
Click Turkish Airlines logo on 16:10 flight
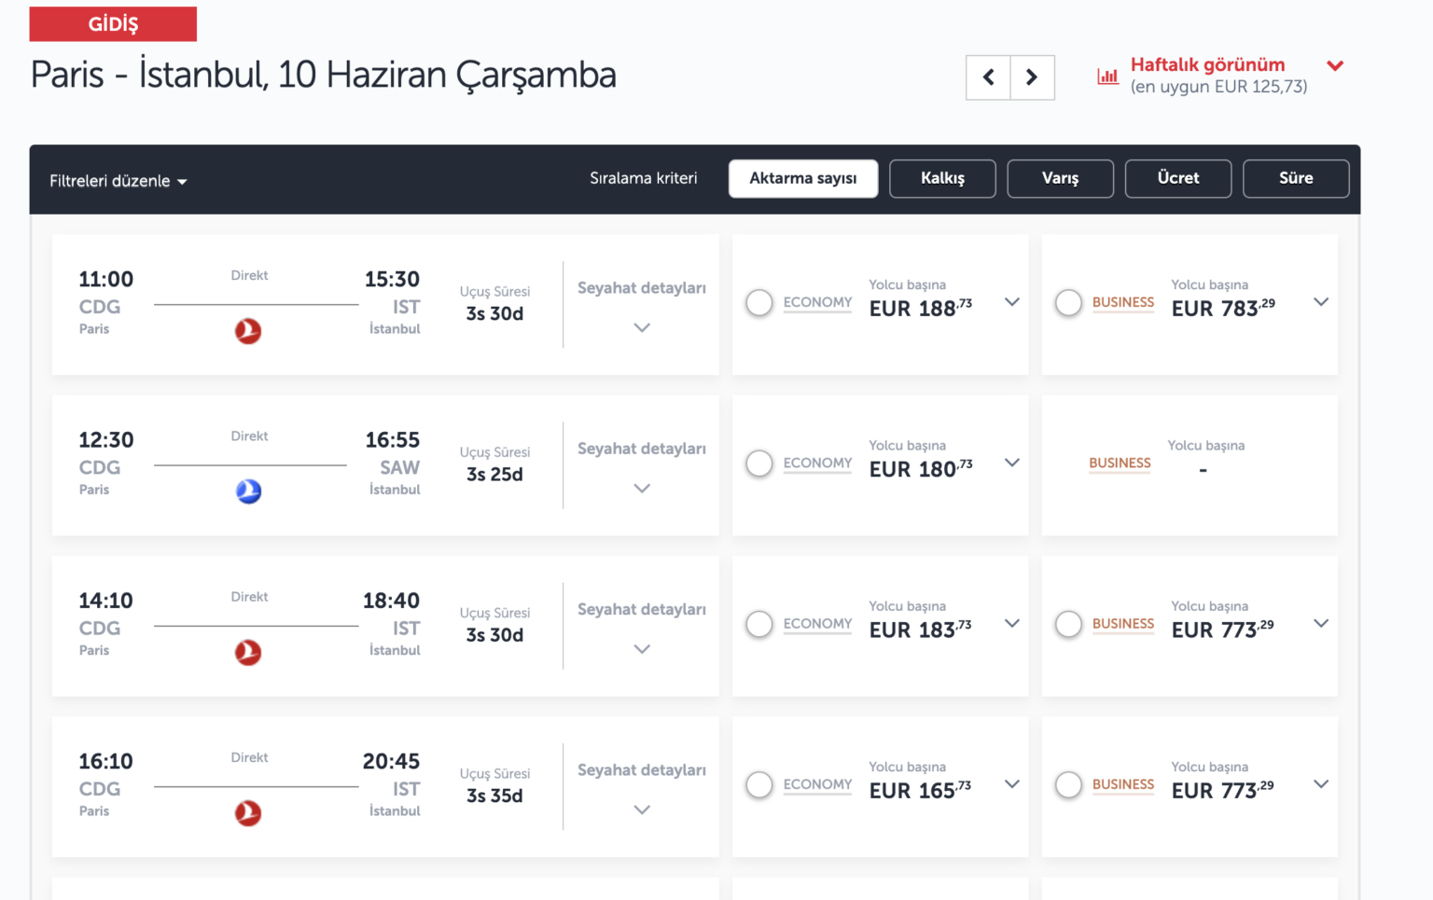248,812
